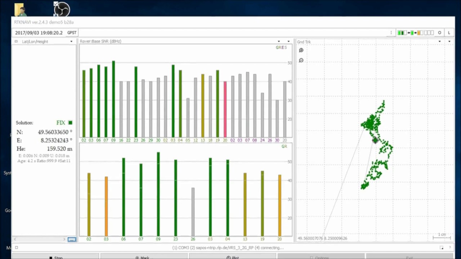Click the Rover:Base SNR (dBHz) panel title
Image resolution: width=461 pixels, height=259 pixels.
click(100, 41)
